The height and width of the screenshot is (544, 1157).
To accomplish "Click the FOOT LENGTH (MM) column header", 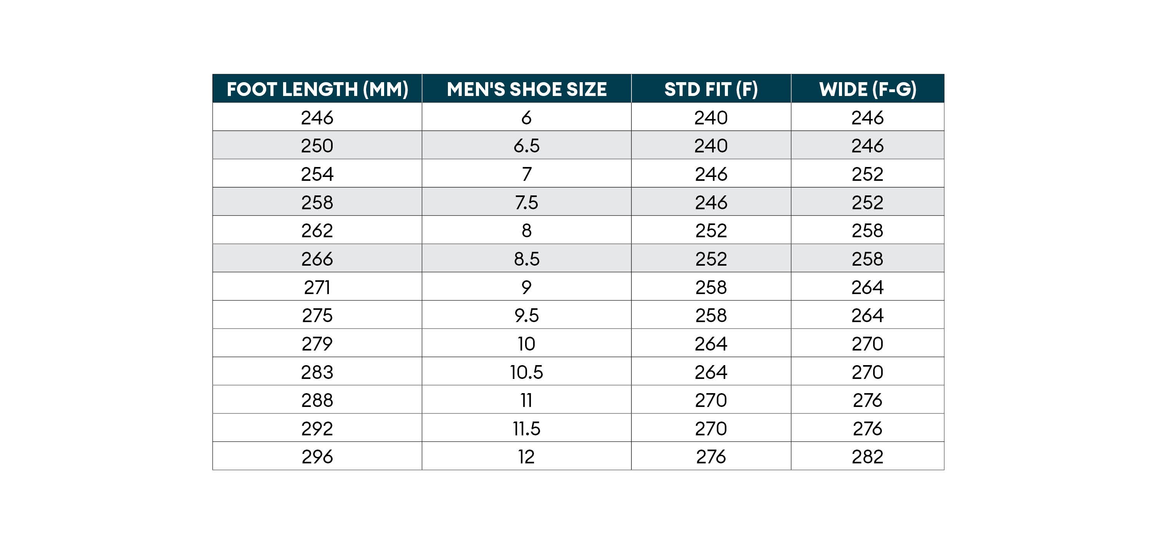I will [317, 89].
